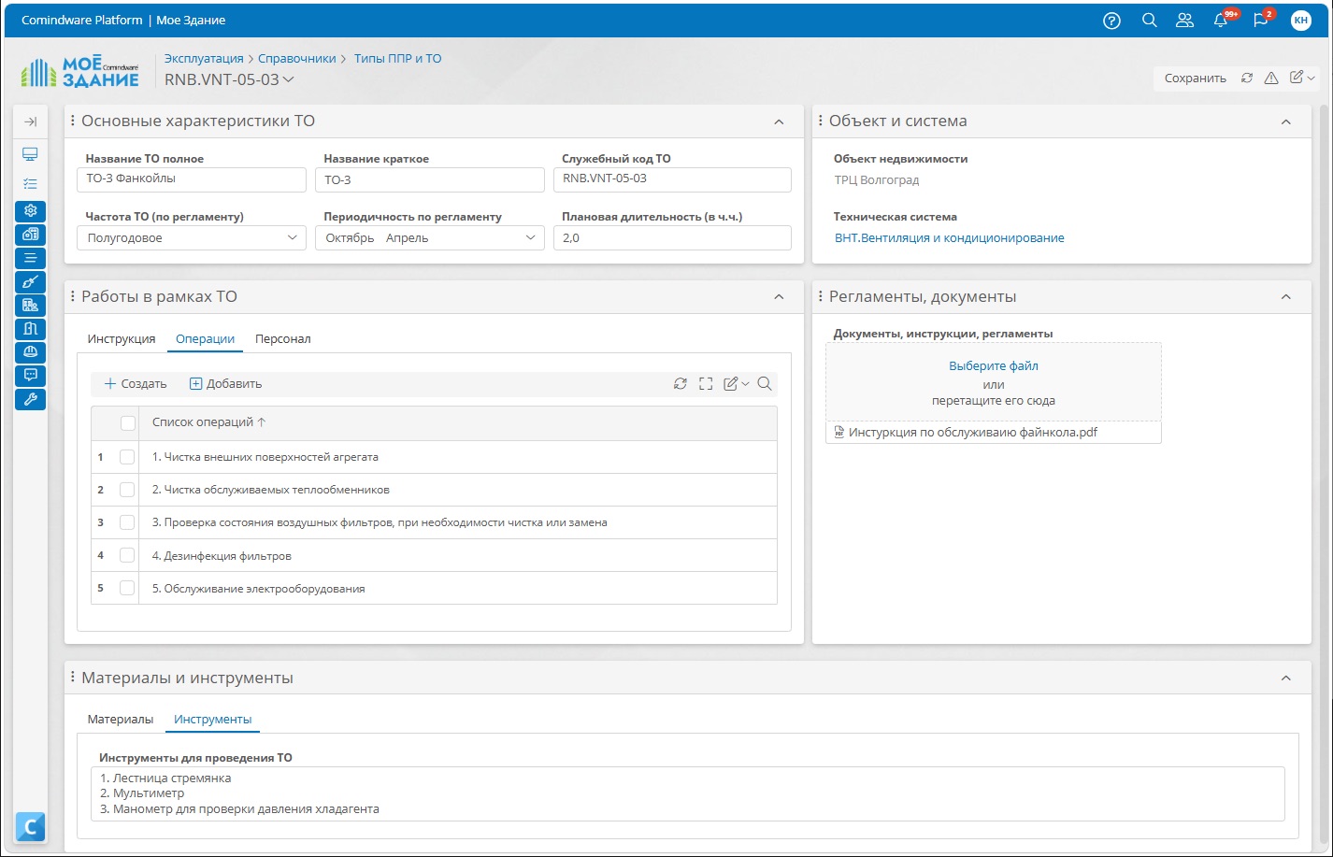
Task: Open the RNB.VNT-05-03 title dropdown chevron
Action: tap(289, 80)
